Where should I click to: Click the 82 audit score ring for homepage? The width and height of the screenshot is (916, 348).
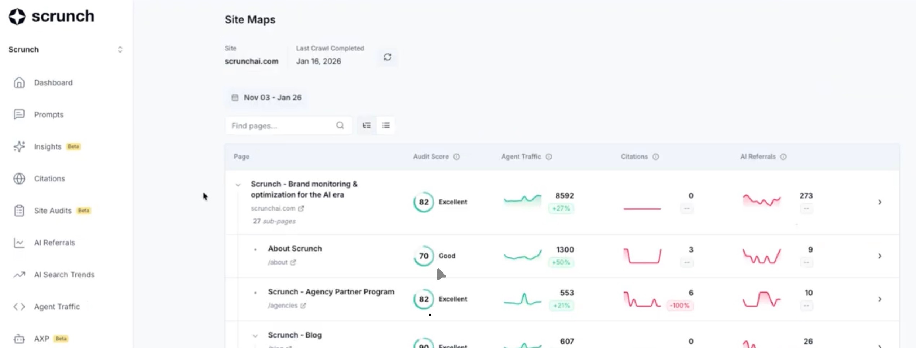coord(424,202)
